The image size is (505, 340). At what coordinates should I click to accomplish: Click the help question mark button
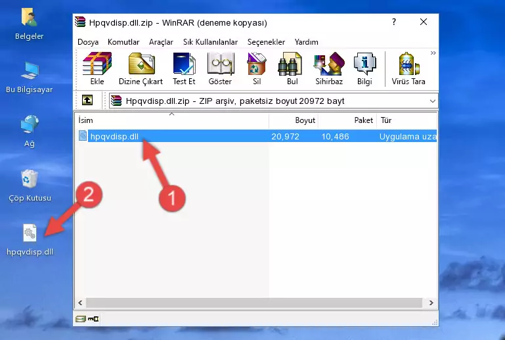(x=393, y=22)
